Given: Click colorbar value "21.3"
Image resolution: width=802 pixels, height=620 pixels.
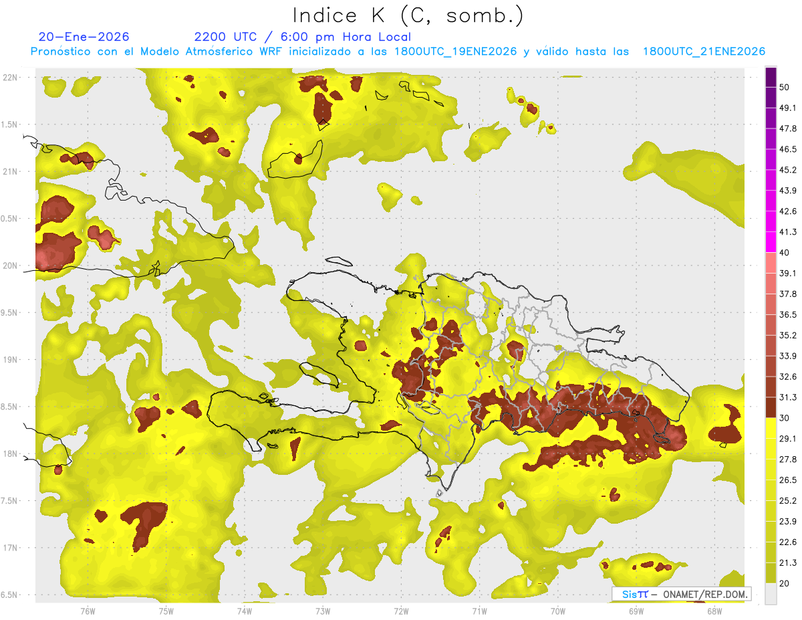Looking at the screenshot, I should click(x=788, y=563).
